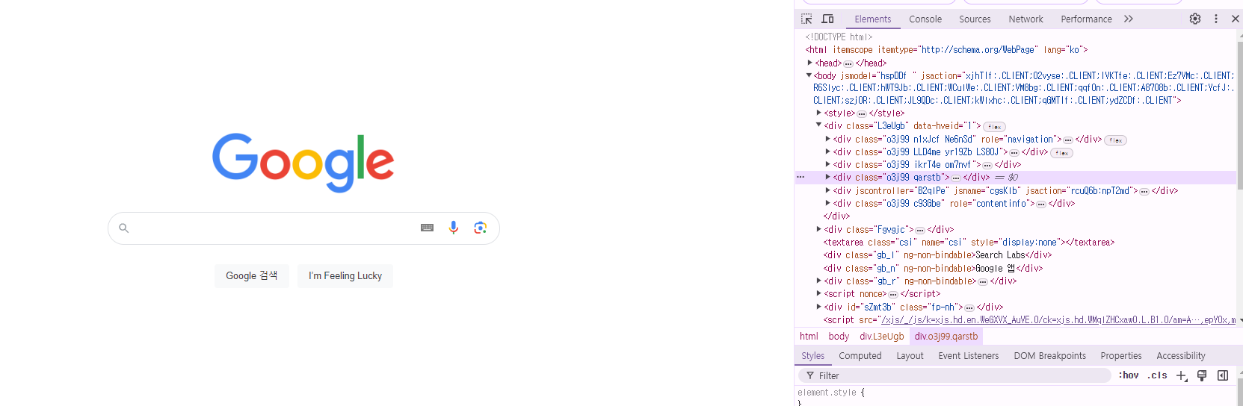Click the microphone voice search icon
Viewport: 1243px width, 406px height.
click(454, 228)
